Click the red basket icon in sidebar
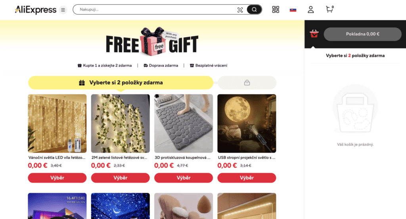This screenshot has width=406, height=219. point(314,34)
